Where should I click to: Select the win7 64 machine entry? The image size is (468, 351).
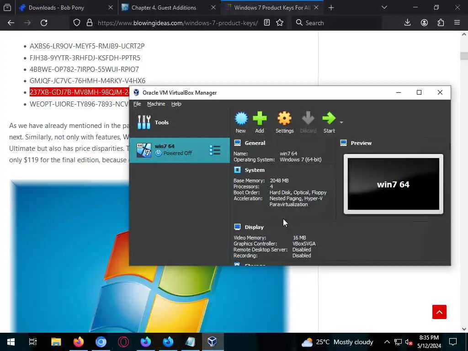pos(180,150)
